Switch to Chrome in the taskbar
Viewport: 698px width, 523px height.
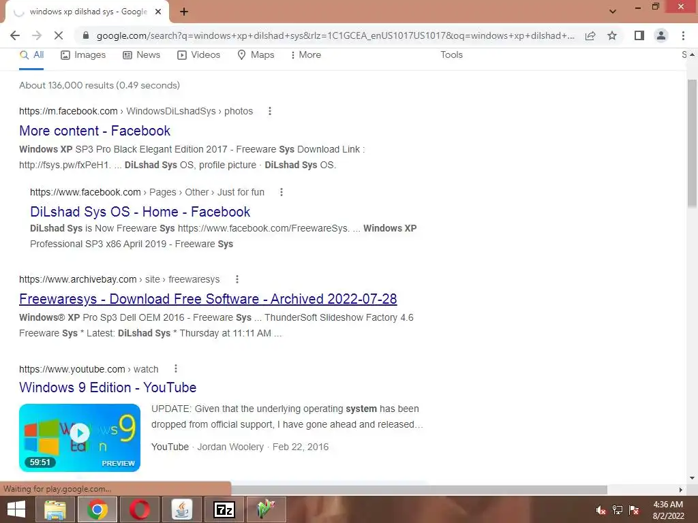97,509
